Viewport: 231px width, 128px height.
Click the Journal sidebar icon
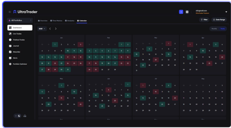coord(10,46)
